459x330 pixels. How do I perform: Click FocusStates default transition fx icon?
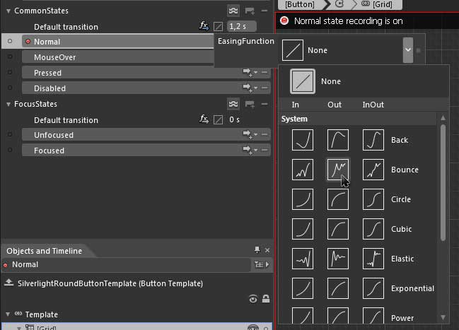(204, 119)
